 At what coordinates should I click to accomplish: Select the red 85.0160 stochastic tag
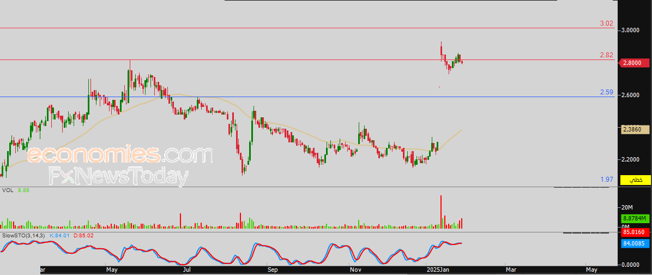click(x=635, y=231)
